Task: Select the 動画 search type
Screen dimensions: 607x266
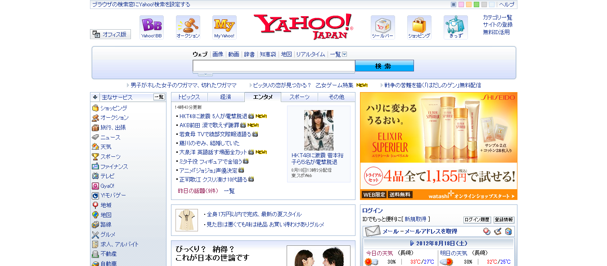Action: click(234, 54)
